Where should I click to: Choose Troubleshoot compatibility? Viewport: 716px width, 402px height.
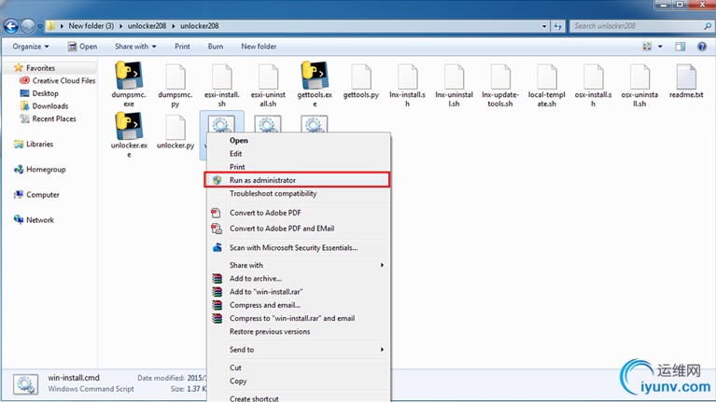click(x=298, y=193)
